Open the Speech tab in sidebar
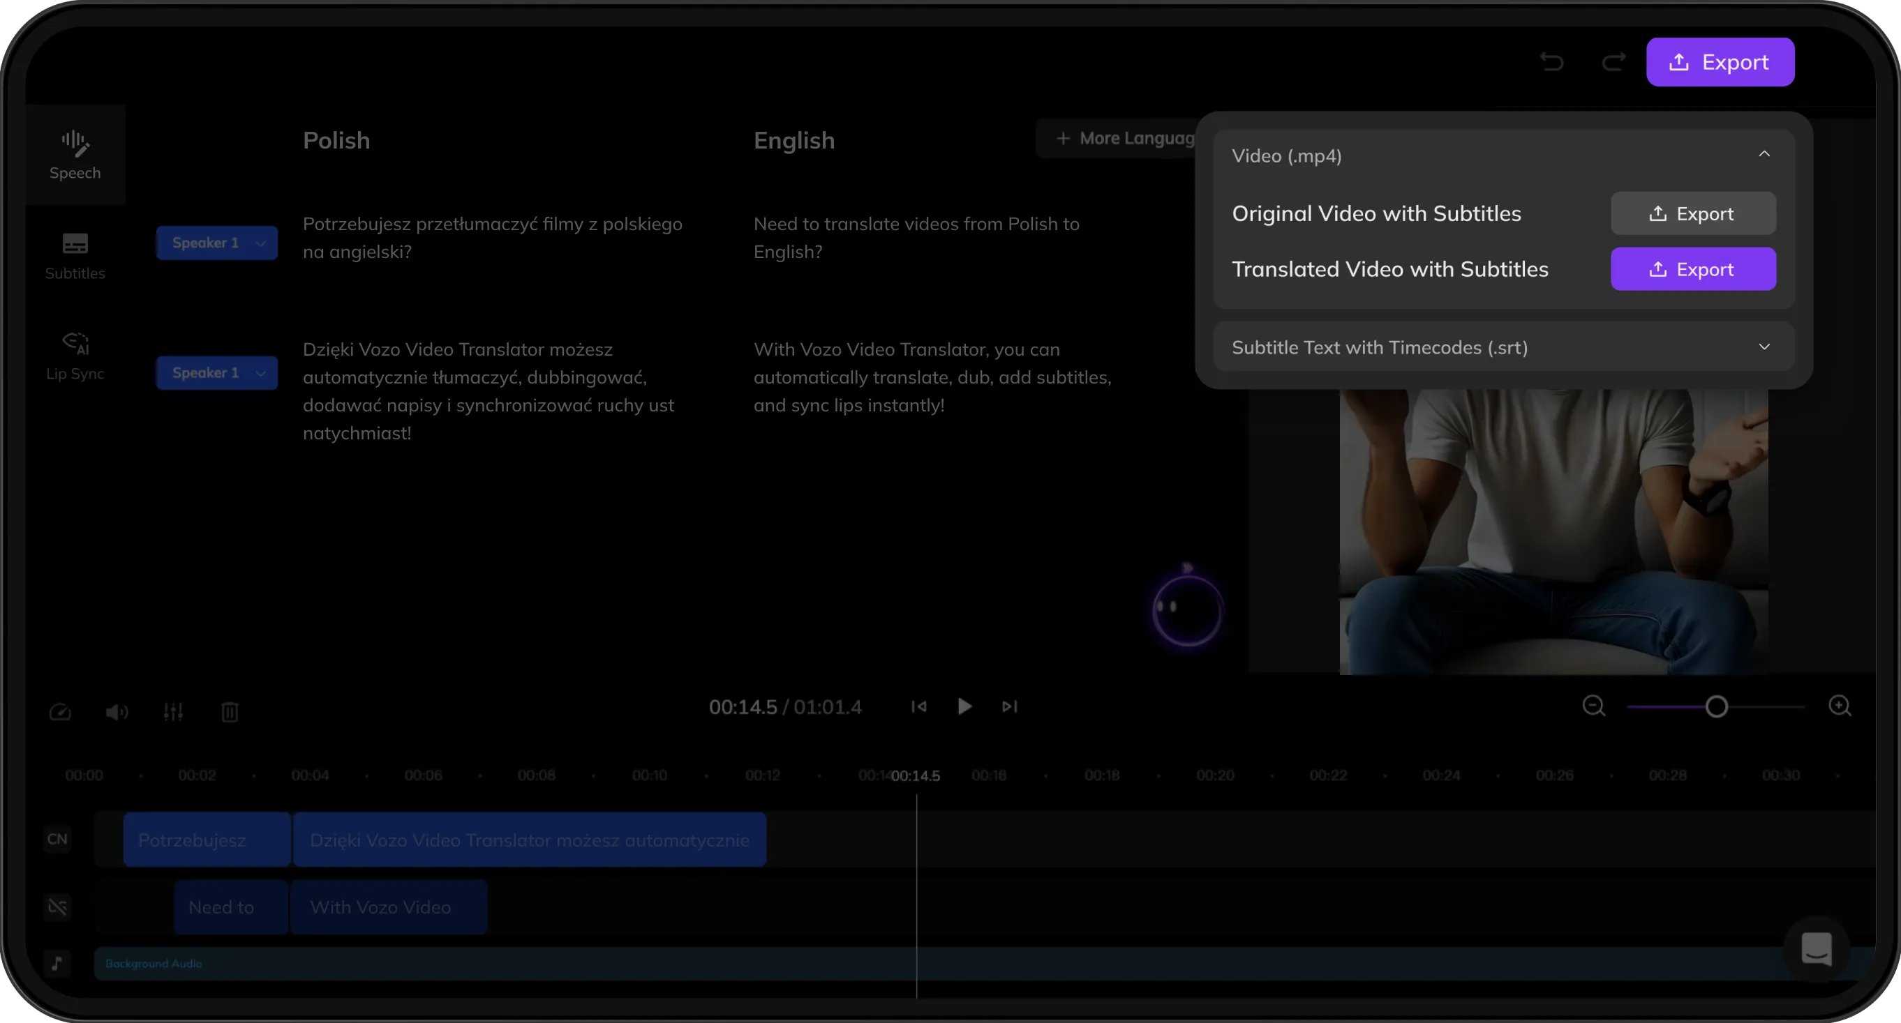 click(x=75, y=155)
